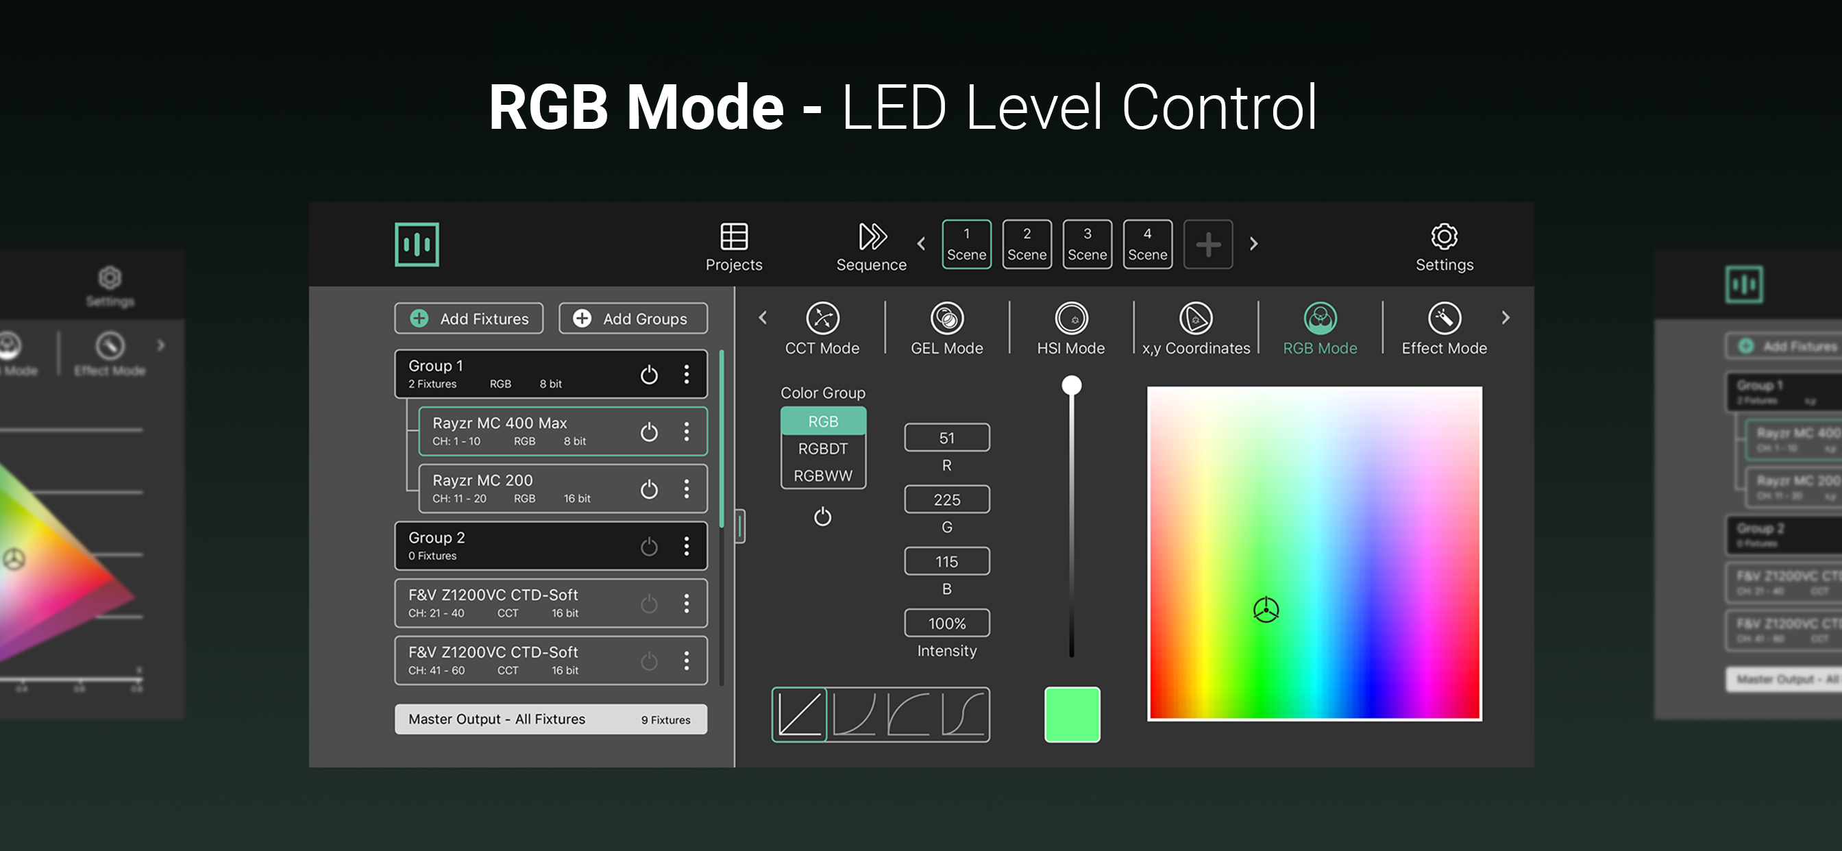Go to previous scenes with left chevron
Screen dimensions: 1842x851
point(921,244)
